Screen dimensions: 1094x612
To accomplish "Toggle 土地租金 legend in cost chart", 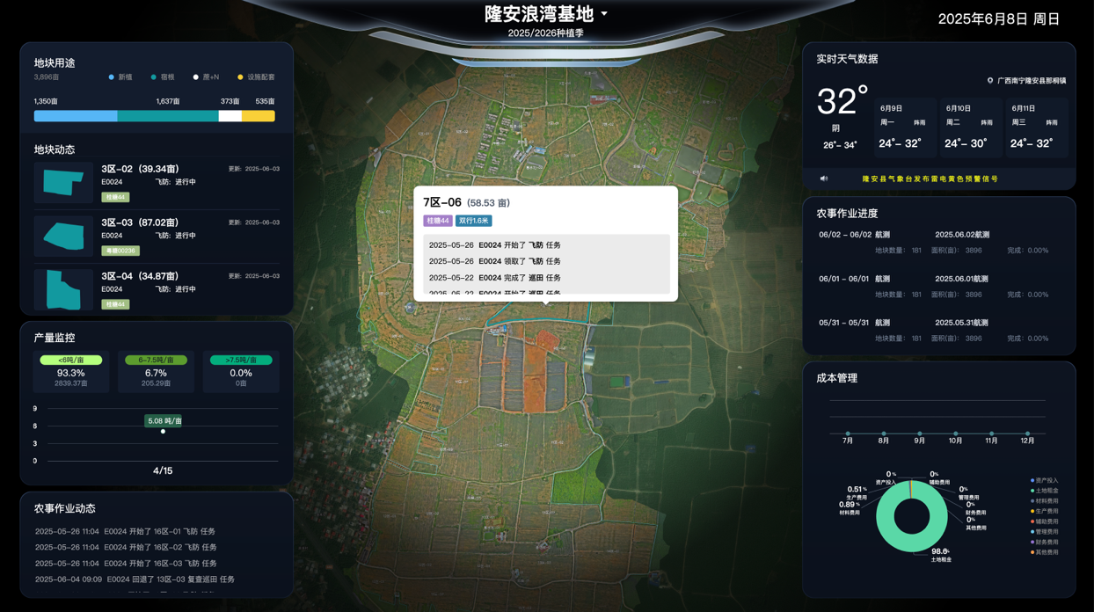I will (1046, 491).
